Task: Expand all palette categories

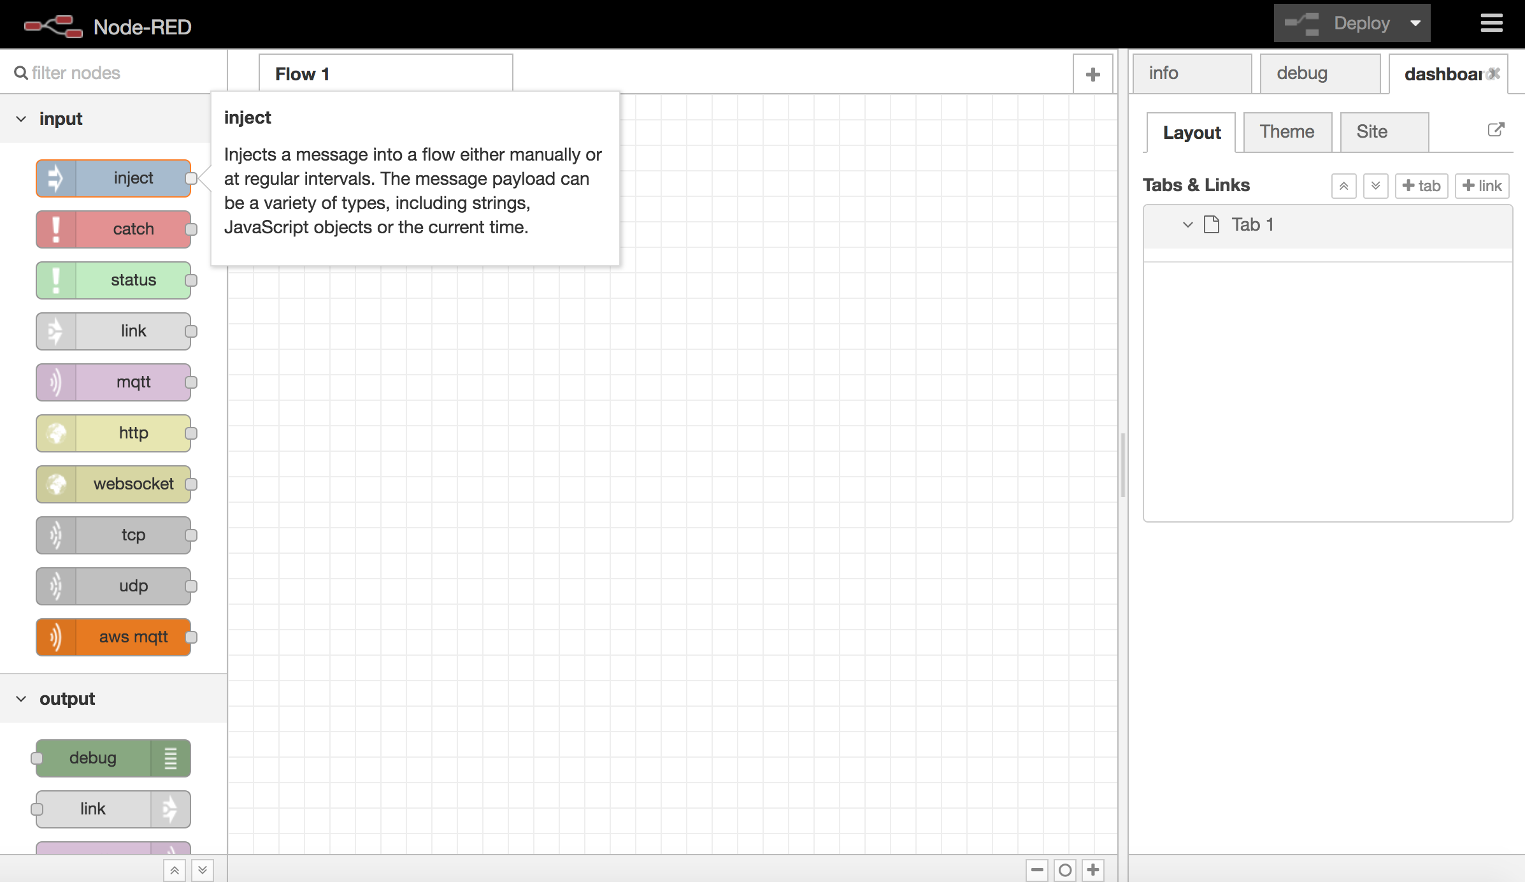Action: 203,870
